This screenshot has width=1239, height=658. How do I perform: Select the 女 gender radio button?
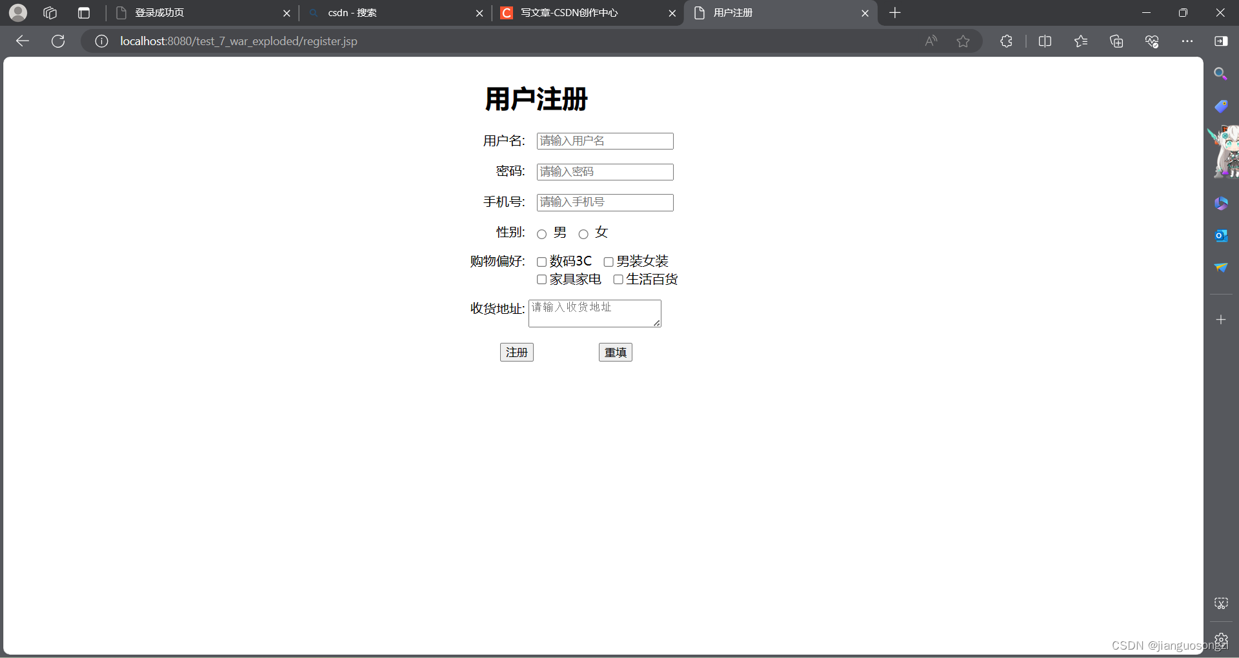pyautogui.click(x=583, y=234)
